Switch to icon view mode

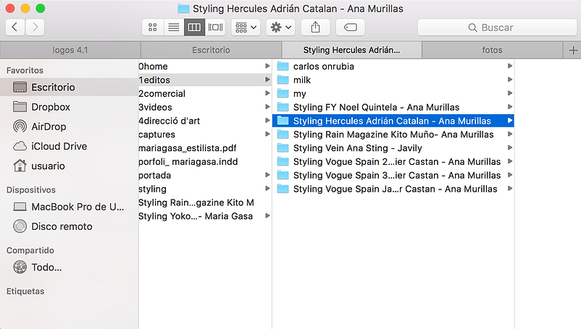click(153, 27)
